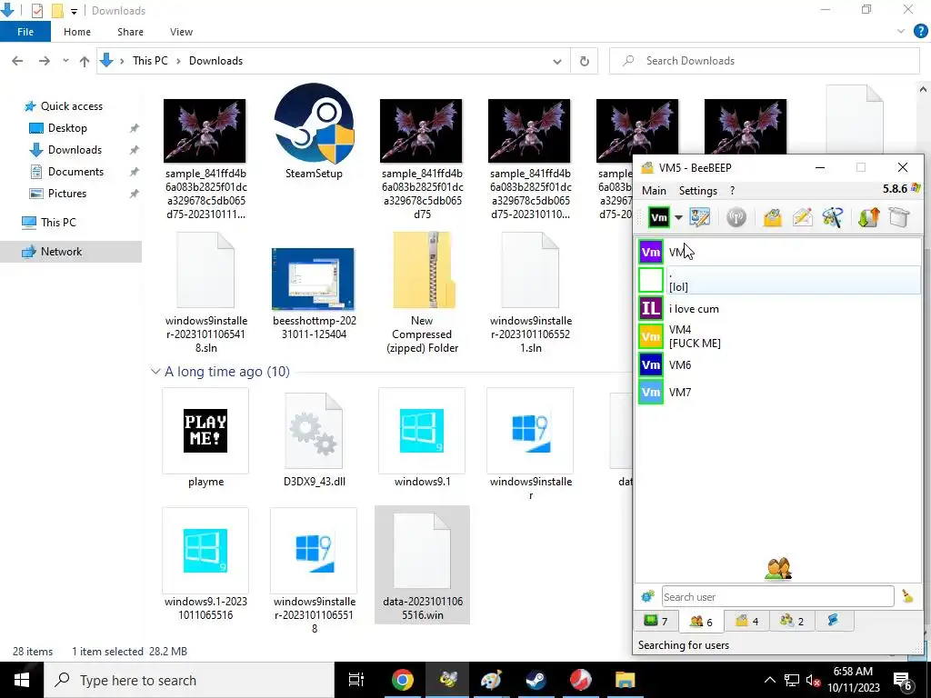This screenshot has width=931, height=698.
Task: Click This PC in the address breadcrumb
Action: (150, 61)
